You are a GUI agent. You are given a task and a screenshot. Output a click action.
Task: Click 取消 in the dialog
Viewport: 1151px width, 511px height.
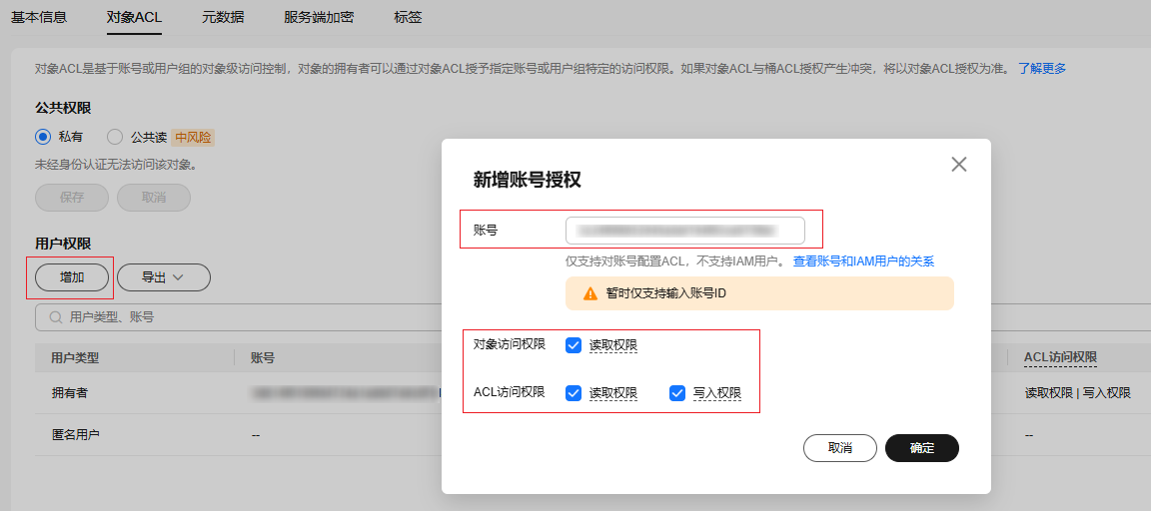[840, 448]
